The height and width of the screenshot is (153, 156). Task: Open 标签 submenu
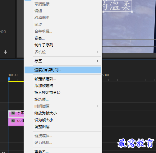tap(63, 61)
